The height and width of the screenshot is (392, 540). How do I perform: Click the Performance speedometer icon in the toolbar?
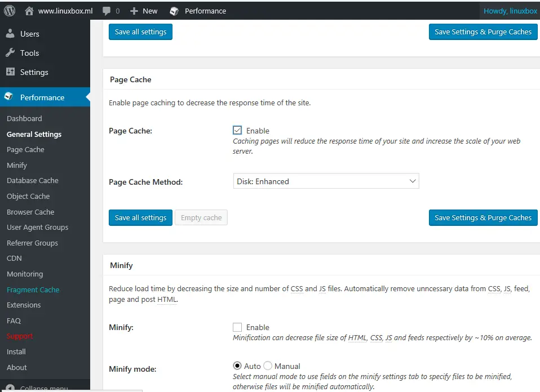click(x=174, y=10)
